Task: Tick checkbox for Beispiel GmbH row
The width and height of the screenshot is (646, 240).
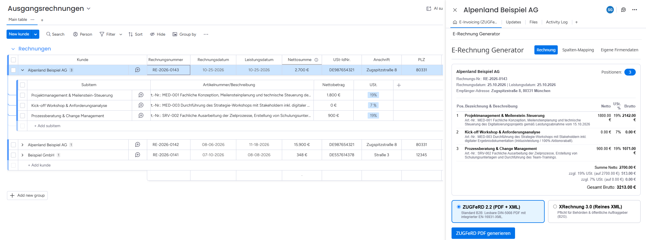Action: 13,155
